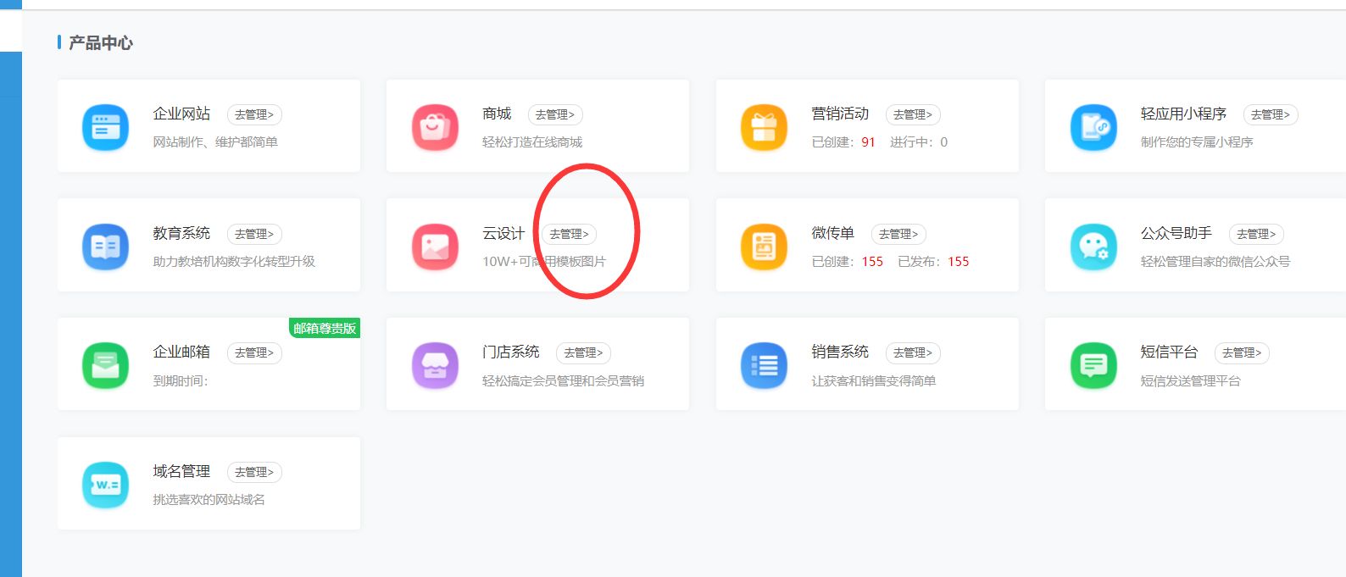Screen dimensions: 1346x577
Task: Open the 域名管理 domain icon
Action: (105, 485)
